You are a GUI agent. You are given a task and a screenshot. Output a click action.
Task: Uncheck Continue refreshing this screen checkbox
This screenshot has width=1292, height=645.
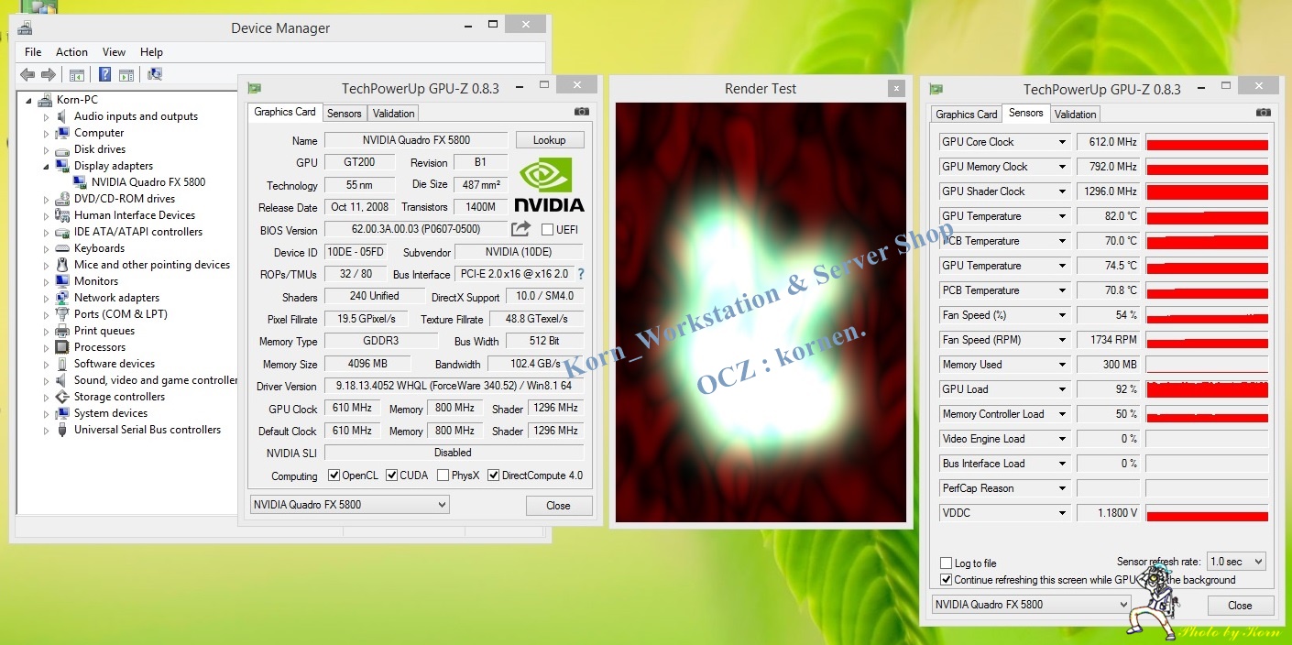point(946,580)
